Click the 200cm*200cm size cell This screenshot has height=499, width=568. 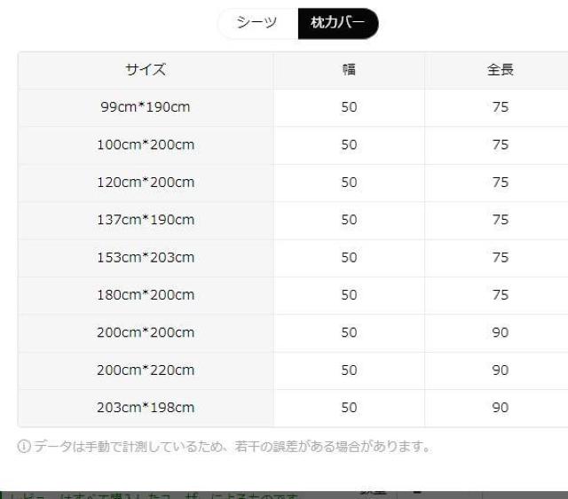146,332
